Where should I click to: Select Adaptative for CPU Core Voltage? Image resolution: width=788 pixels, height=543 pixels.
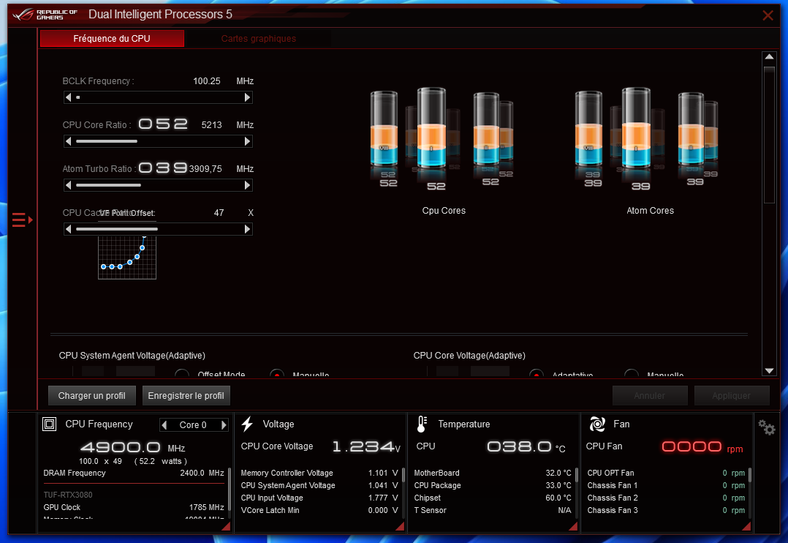[537, 374]
